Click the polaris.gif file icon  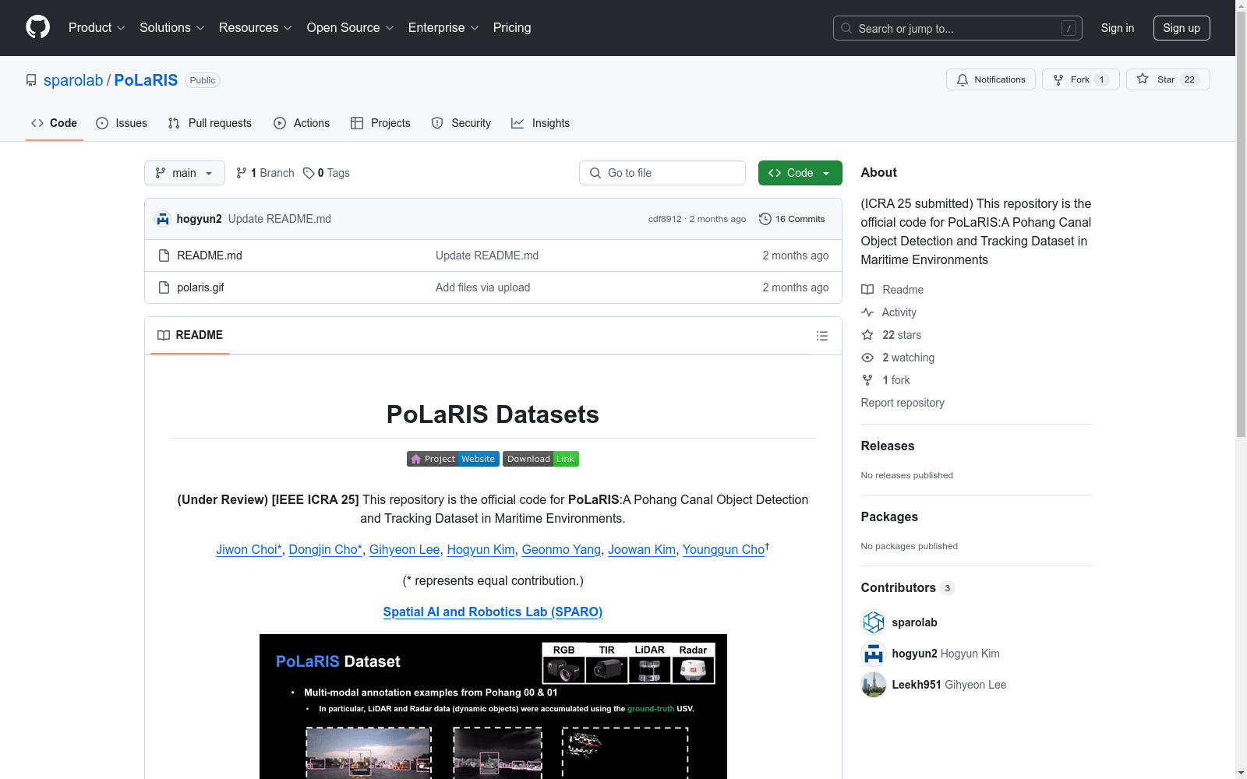point(164,287)
